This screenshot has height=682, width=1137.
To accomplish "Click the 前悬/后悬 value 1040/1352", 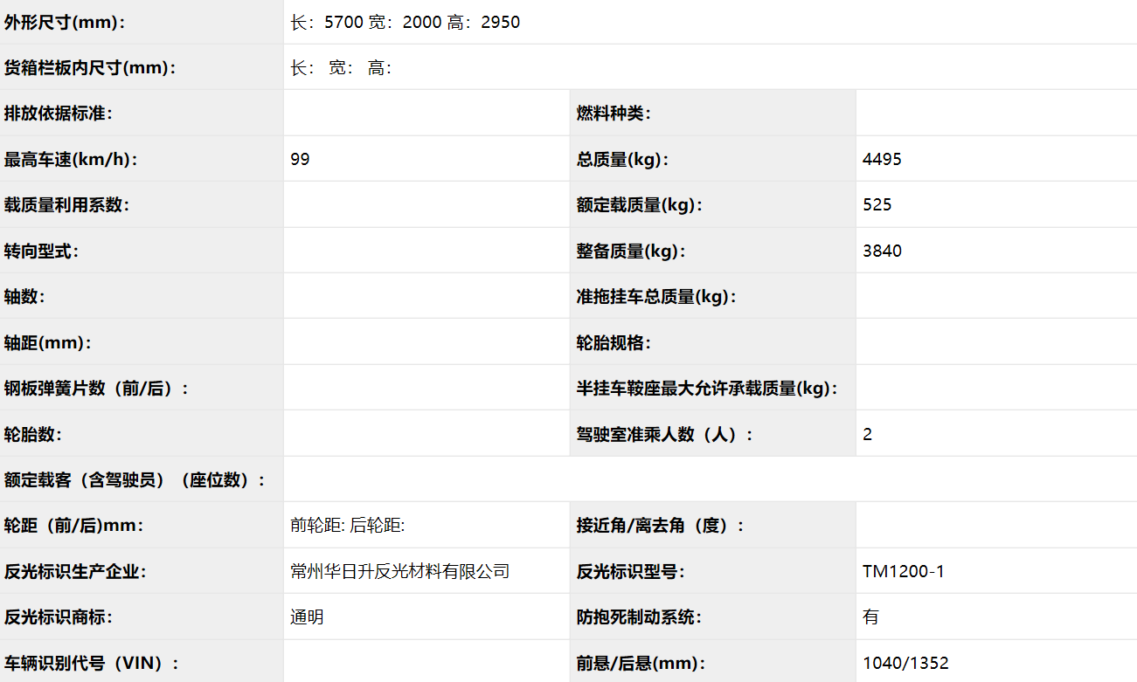I will click(905, 664).
